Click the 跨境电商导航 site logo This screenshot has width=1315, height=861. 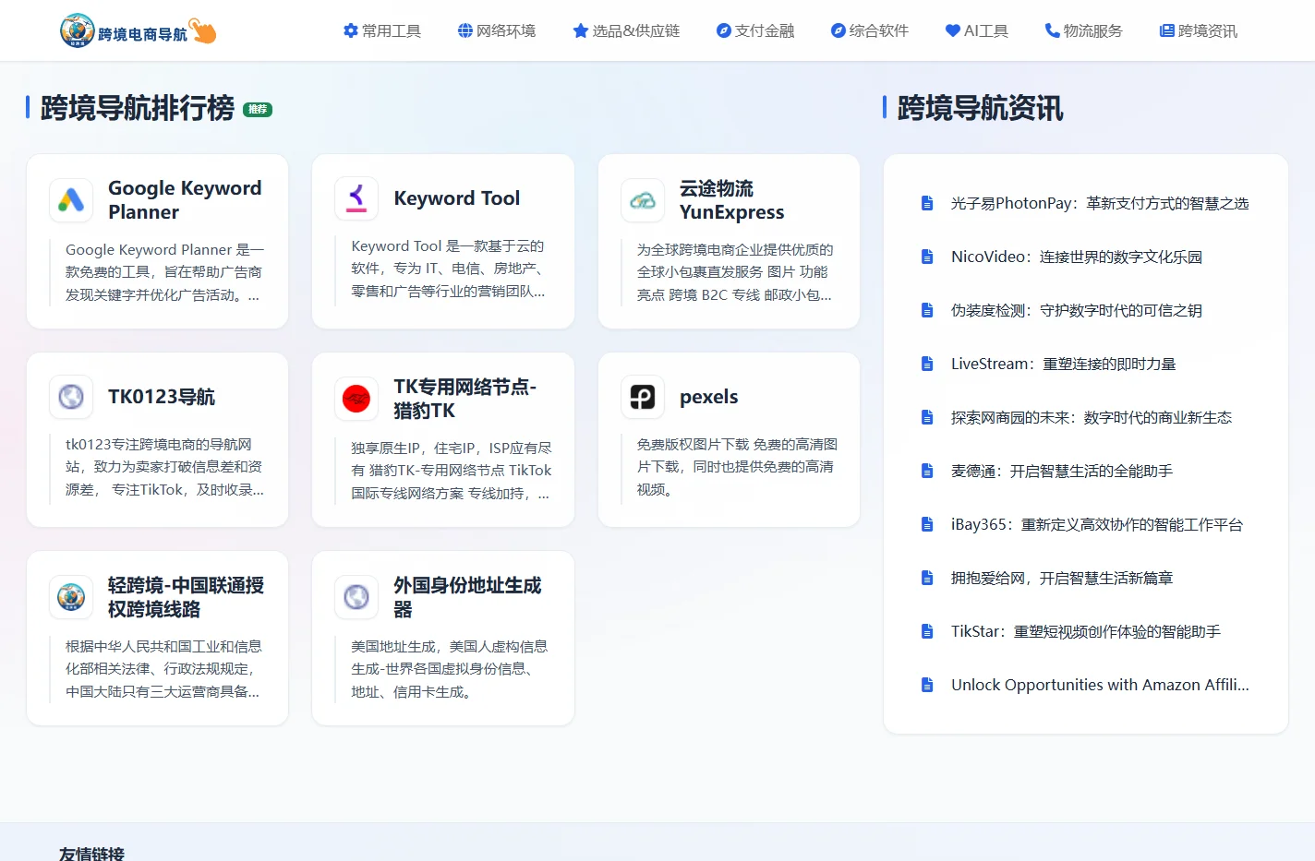click(138, 30)
